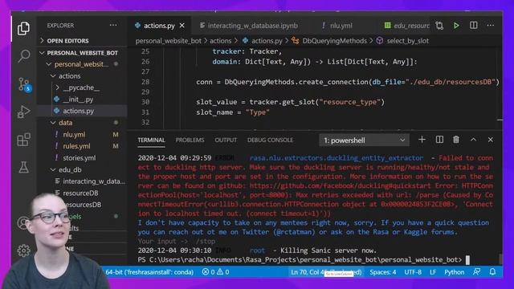Click the actions folder breadcrumb
Image resolution: width=514 pixels, height=289 pixels.
pyautogui.click(x=220, y=41)
